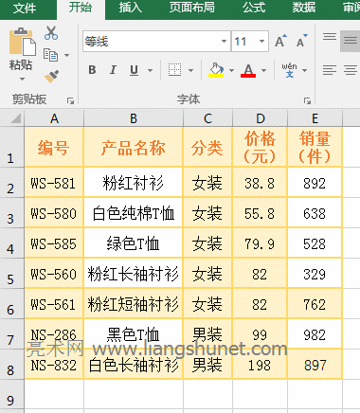The width and height of the screenshot is (360, 413).
Task: Select row 9 header
Action: click(11, 395)
